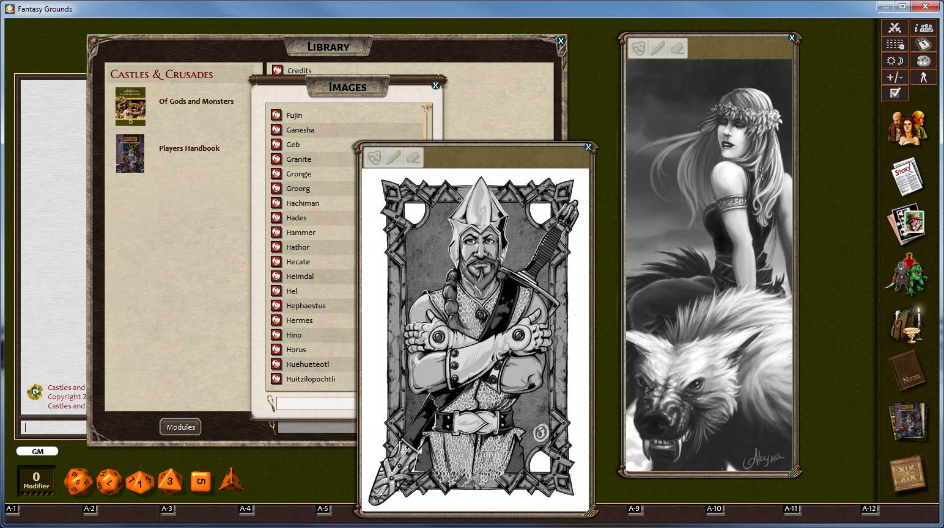Open the color palette picker
Image resolution: width=944 pixels, height=528 pixels.
point(923,60)
